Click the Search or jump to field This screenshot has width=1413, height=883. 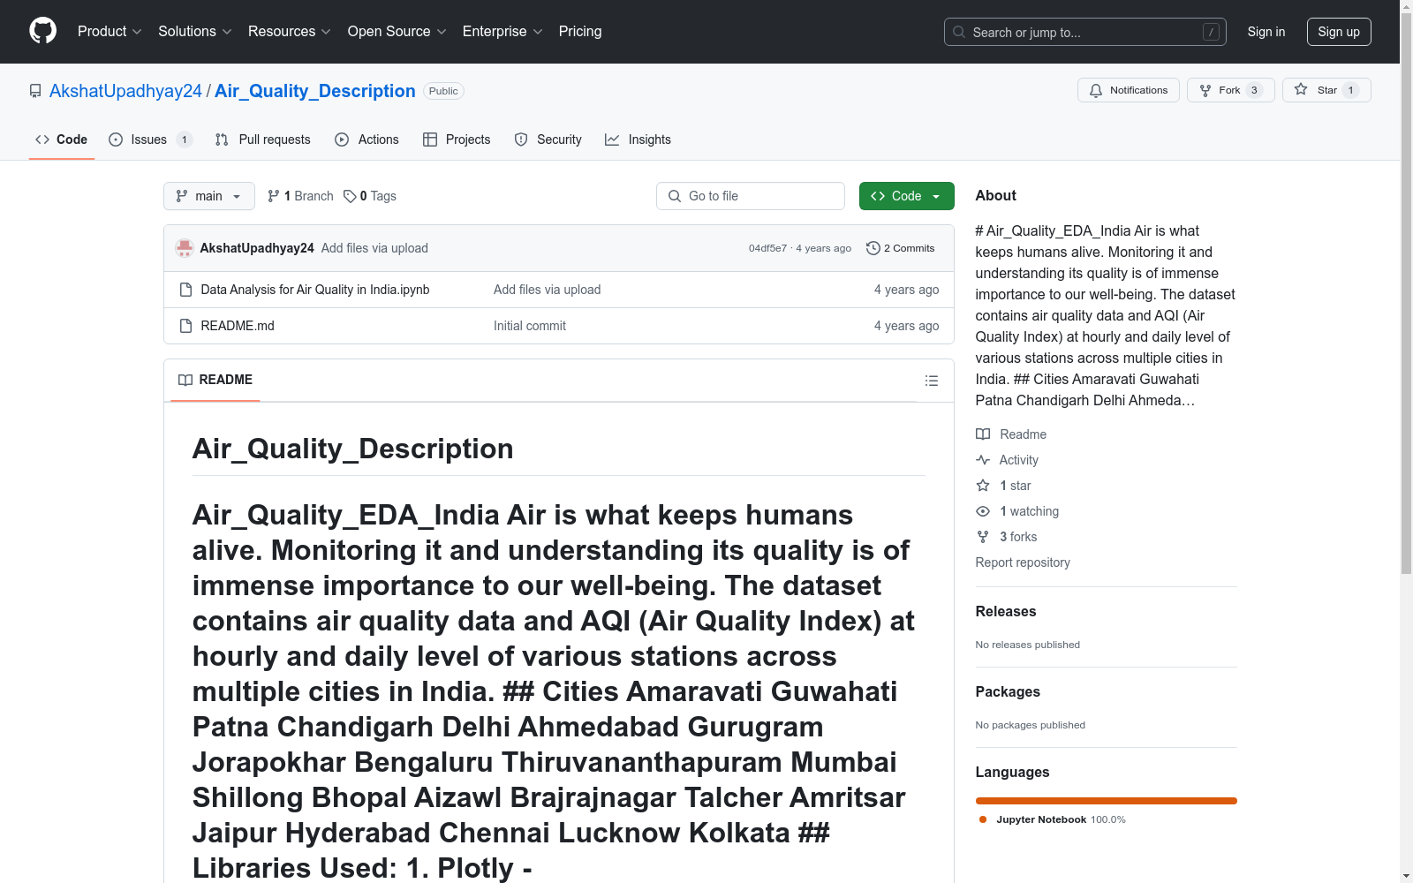[x=1085, y=32]
